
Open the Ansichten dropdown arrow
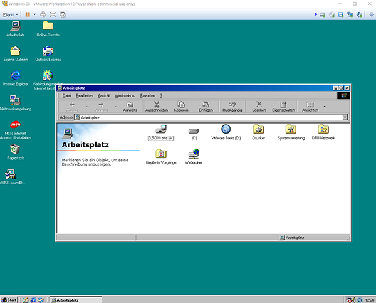pyautogui.click(x=324, y=107)
